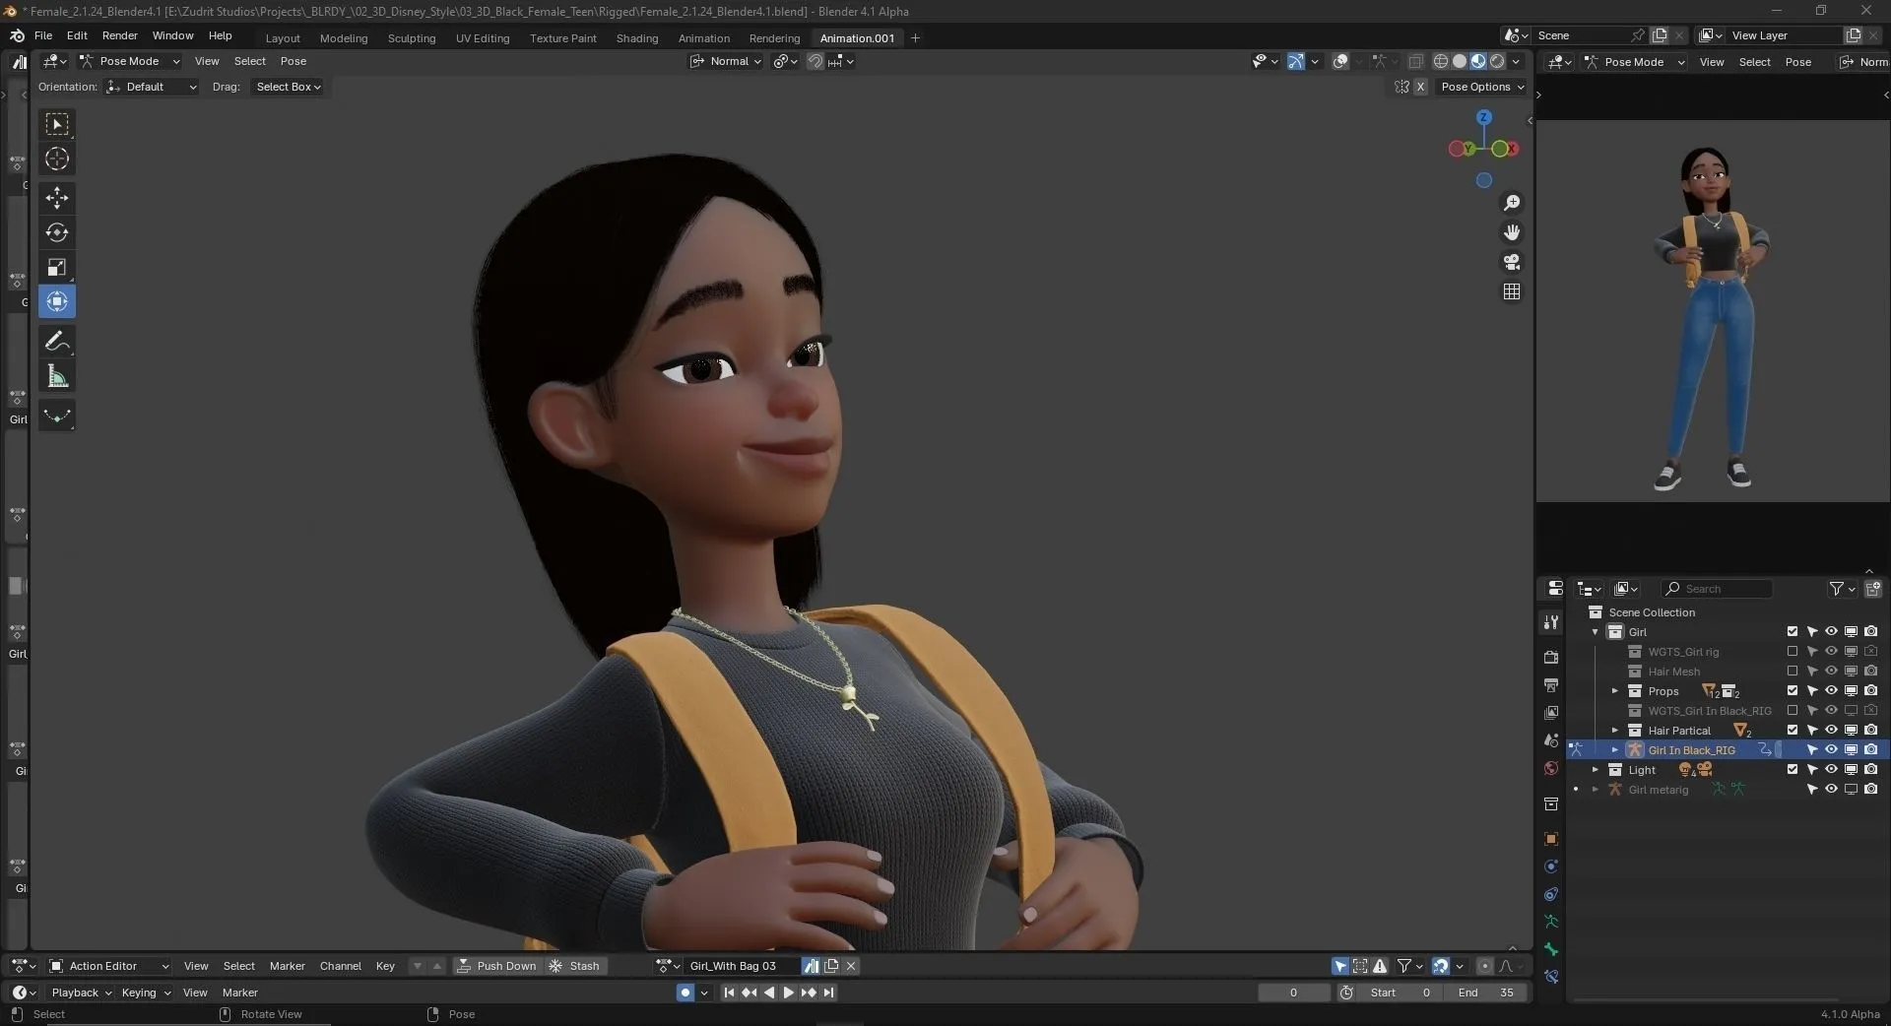The image size is (1891, 1026).
Task: Set the End frame slider value
Action: tap(1485, 993)
